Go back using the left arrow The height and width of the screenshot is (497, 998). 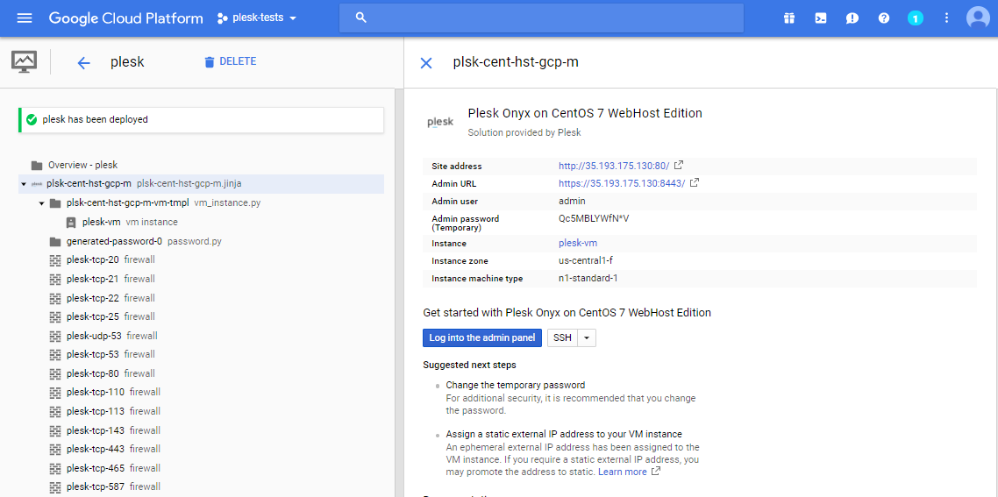(83, 62)
